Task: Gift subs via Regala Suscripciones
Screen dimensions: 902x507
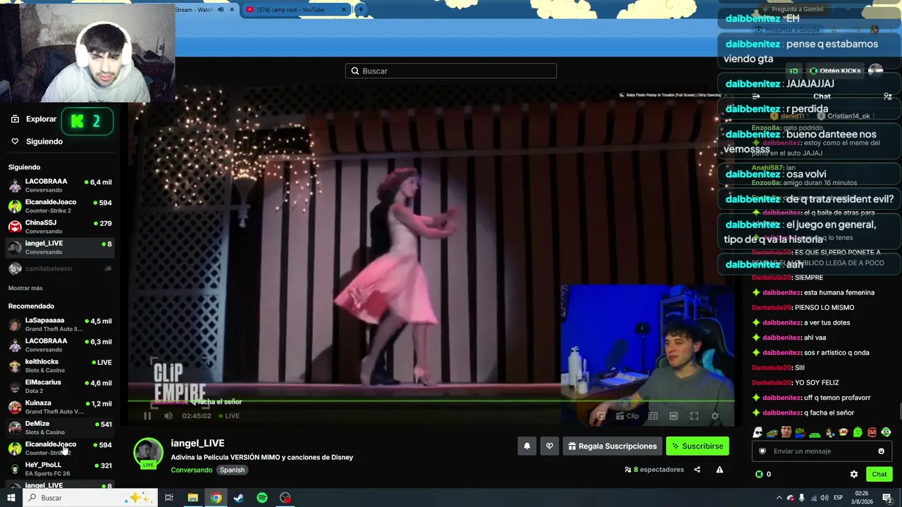Action: (x=612, y=446)
